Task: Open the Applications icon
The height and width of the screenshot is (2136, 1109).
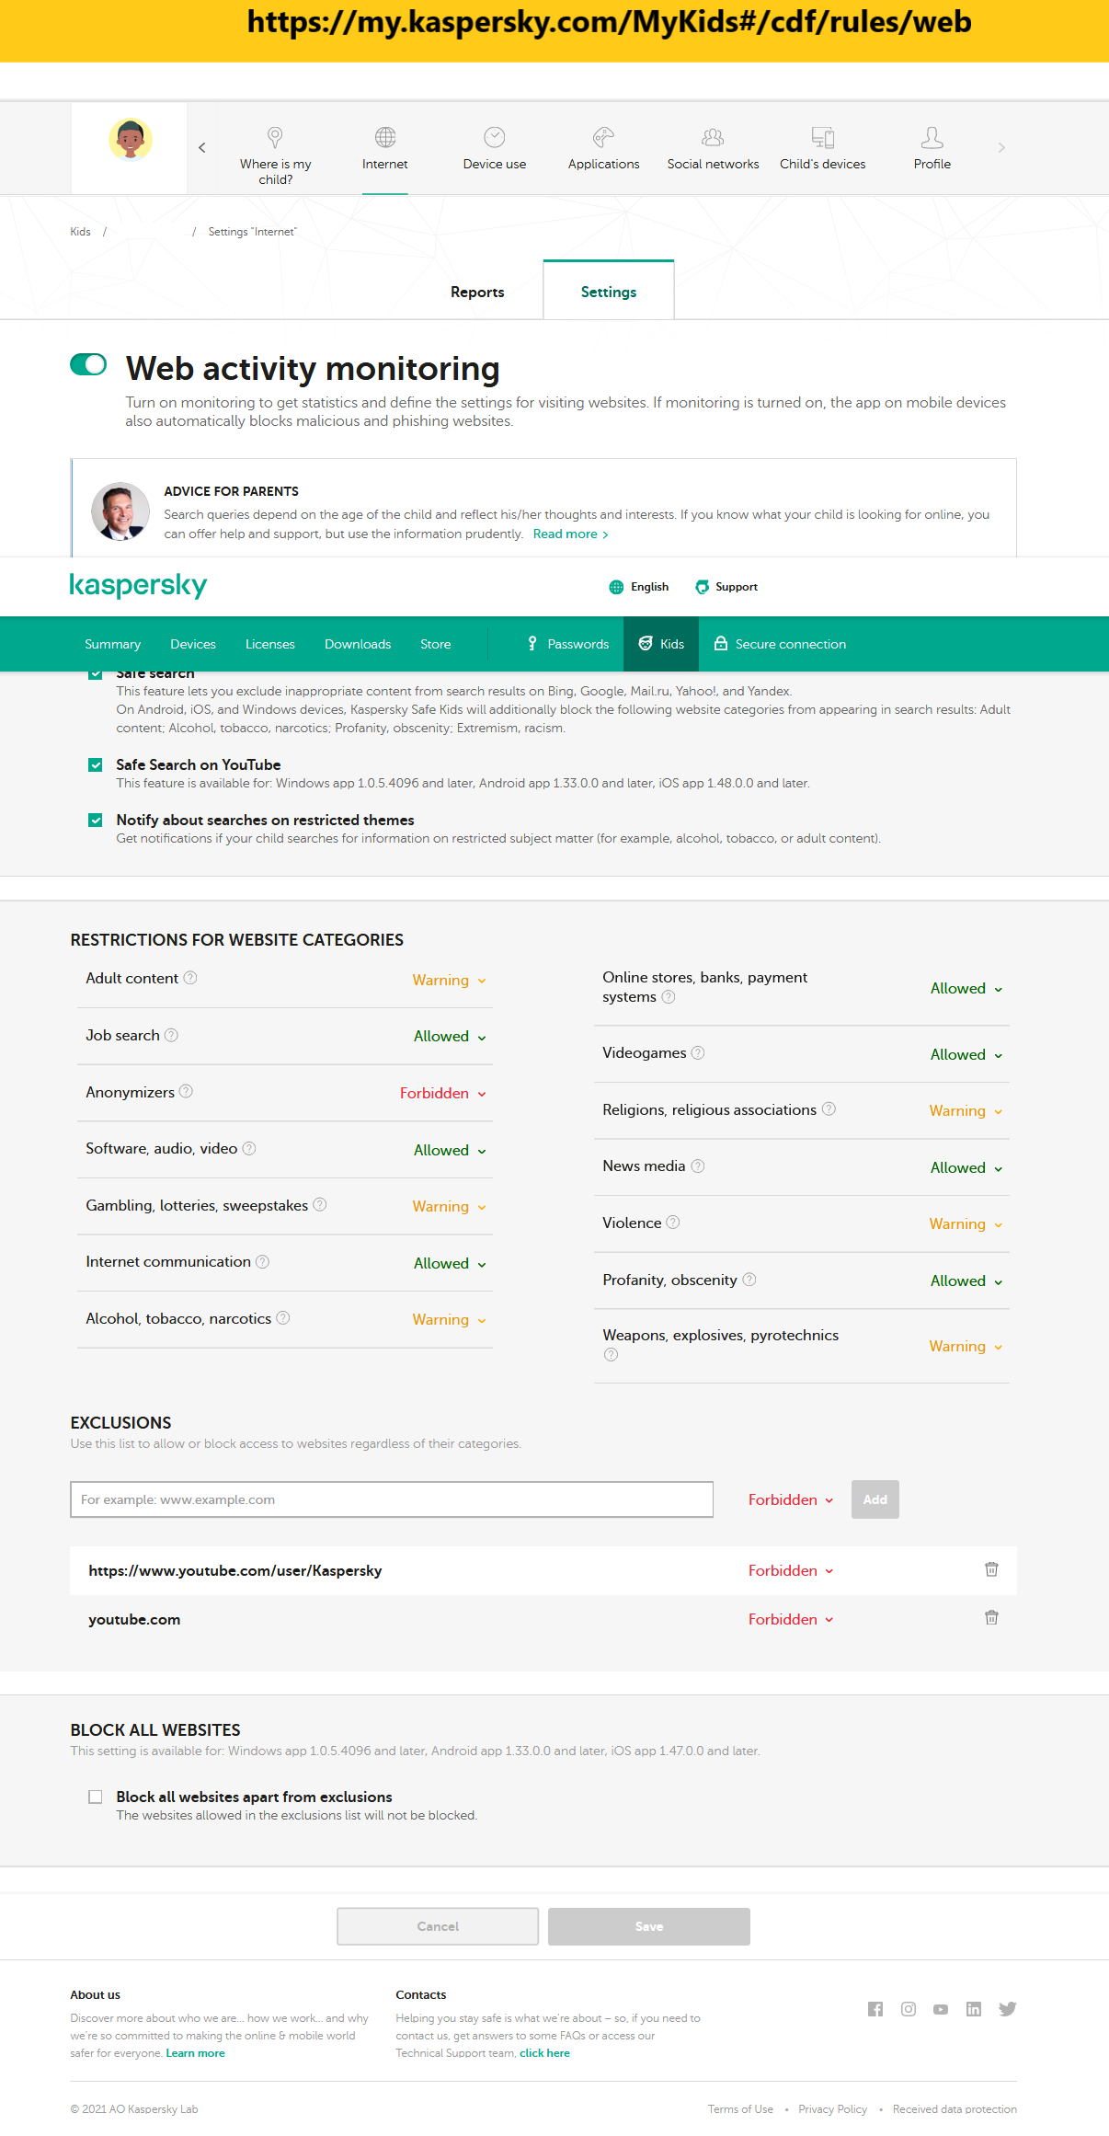Action: (x=603, y=137)
